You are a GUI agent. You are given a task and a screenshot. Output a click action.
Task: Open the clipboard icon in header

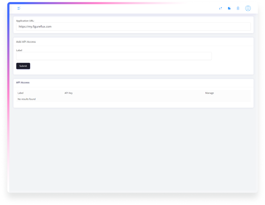coord(238,8)
